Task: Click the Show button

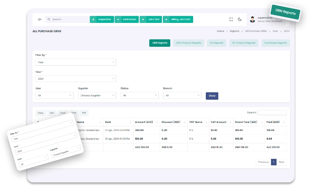Action: 212,96
